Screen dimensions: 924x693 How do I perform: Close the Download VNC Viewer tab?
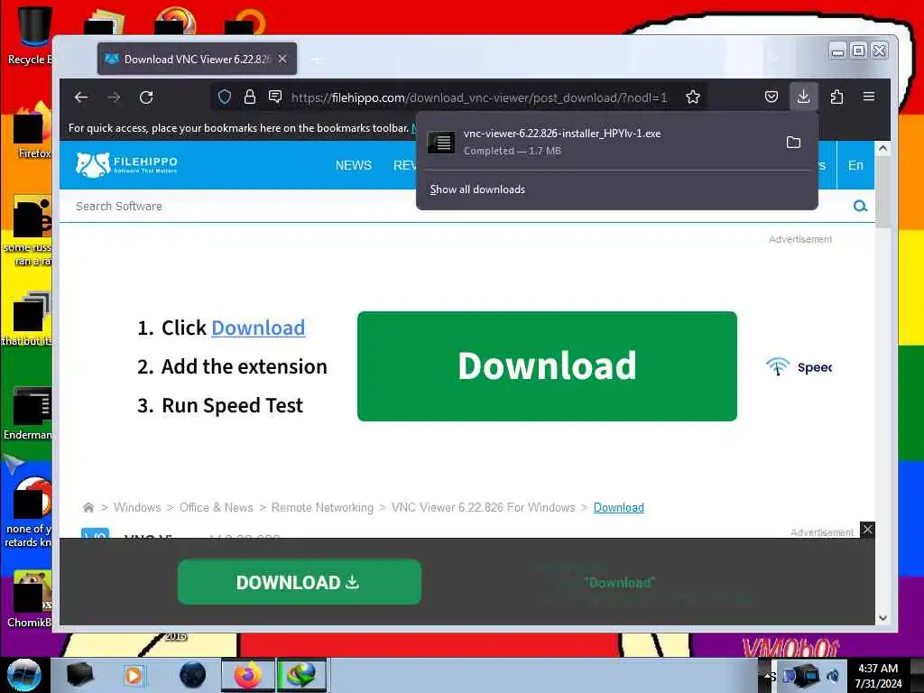click(282, 59)
